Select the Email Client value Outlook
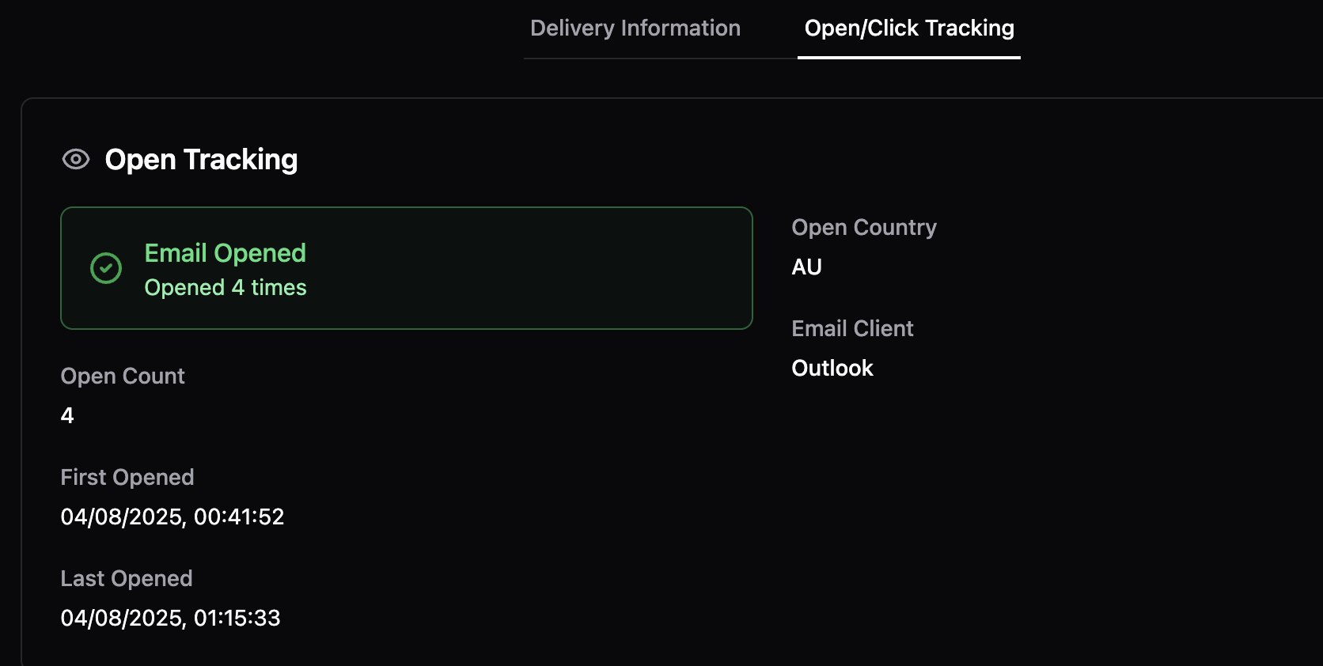The width and height of the screenshot is (1323, 666). point(832,368)
